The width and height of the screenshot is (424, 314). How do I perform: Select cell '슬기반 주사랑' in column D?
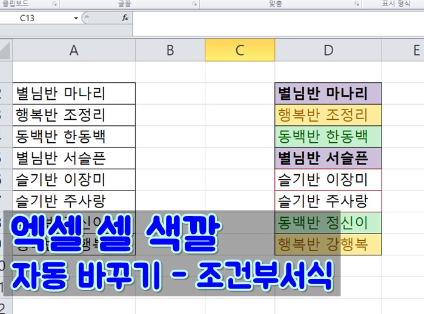[x=328, y=201]
